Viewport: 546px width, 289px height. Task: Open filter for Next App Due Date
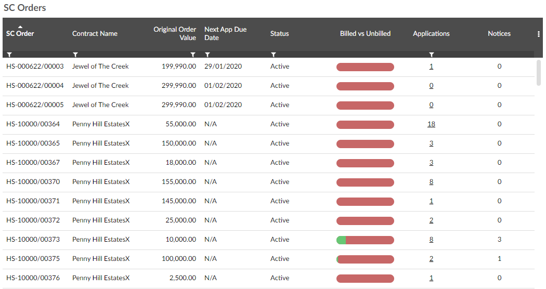coord(207,54)
